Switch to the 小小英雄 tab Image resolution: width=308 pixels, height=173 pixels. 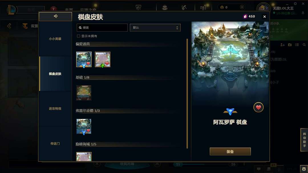pos(55,39)
